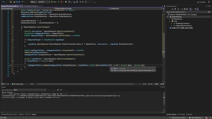This screenshot has height=119, width=212.
Task: Click Sync with Active Document icon
Action: click(x=182, y=9)
